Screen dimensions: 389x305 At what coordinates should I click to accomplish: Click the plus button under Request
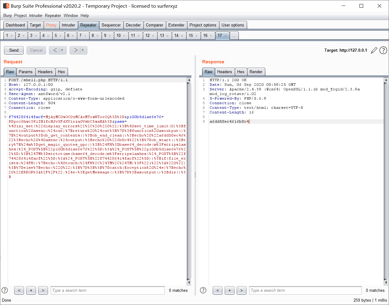click(31, 290)
